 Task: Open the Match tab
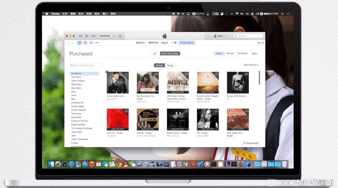click(165, 43)
